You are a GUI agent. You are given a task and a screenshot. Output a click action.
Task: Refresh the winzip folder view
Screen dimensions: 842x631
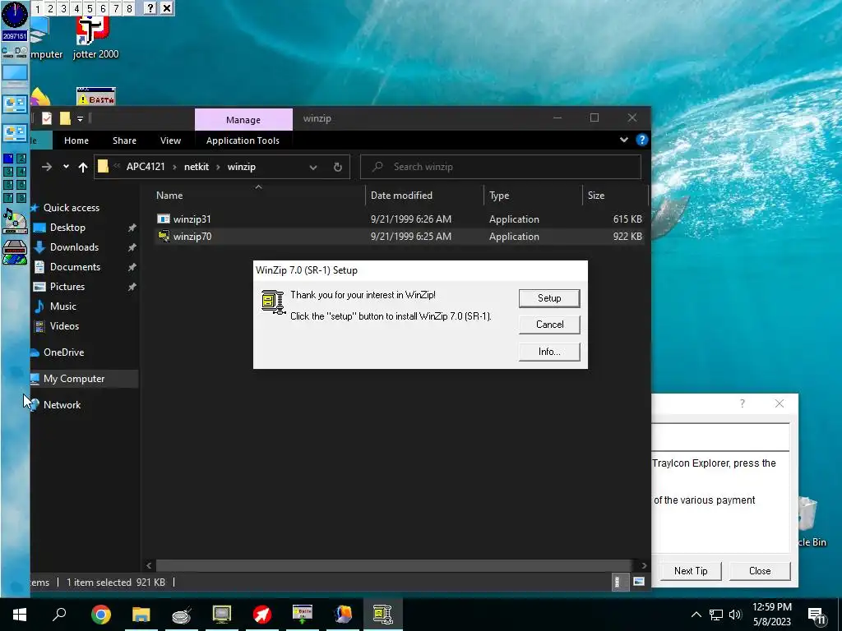(x=338, y=168)
